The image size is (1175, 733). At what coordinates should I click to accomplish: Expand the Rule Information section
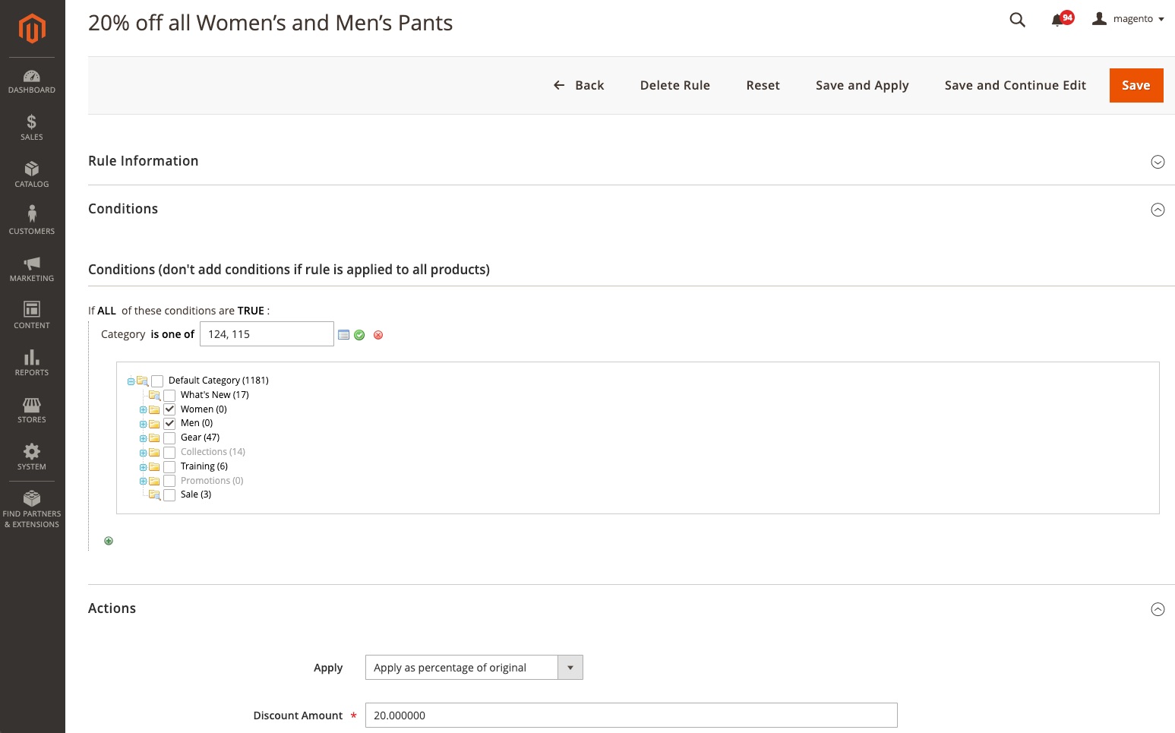1158,162
